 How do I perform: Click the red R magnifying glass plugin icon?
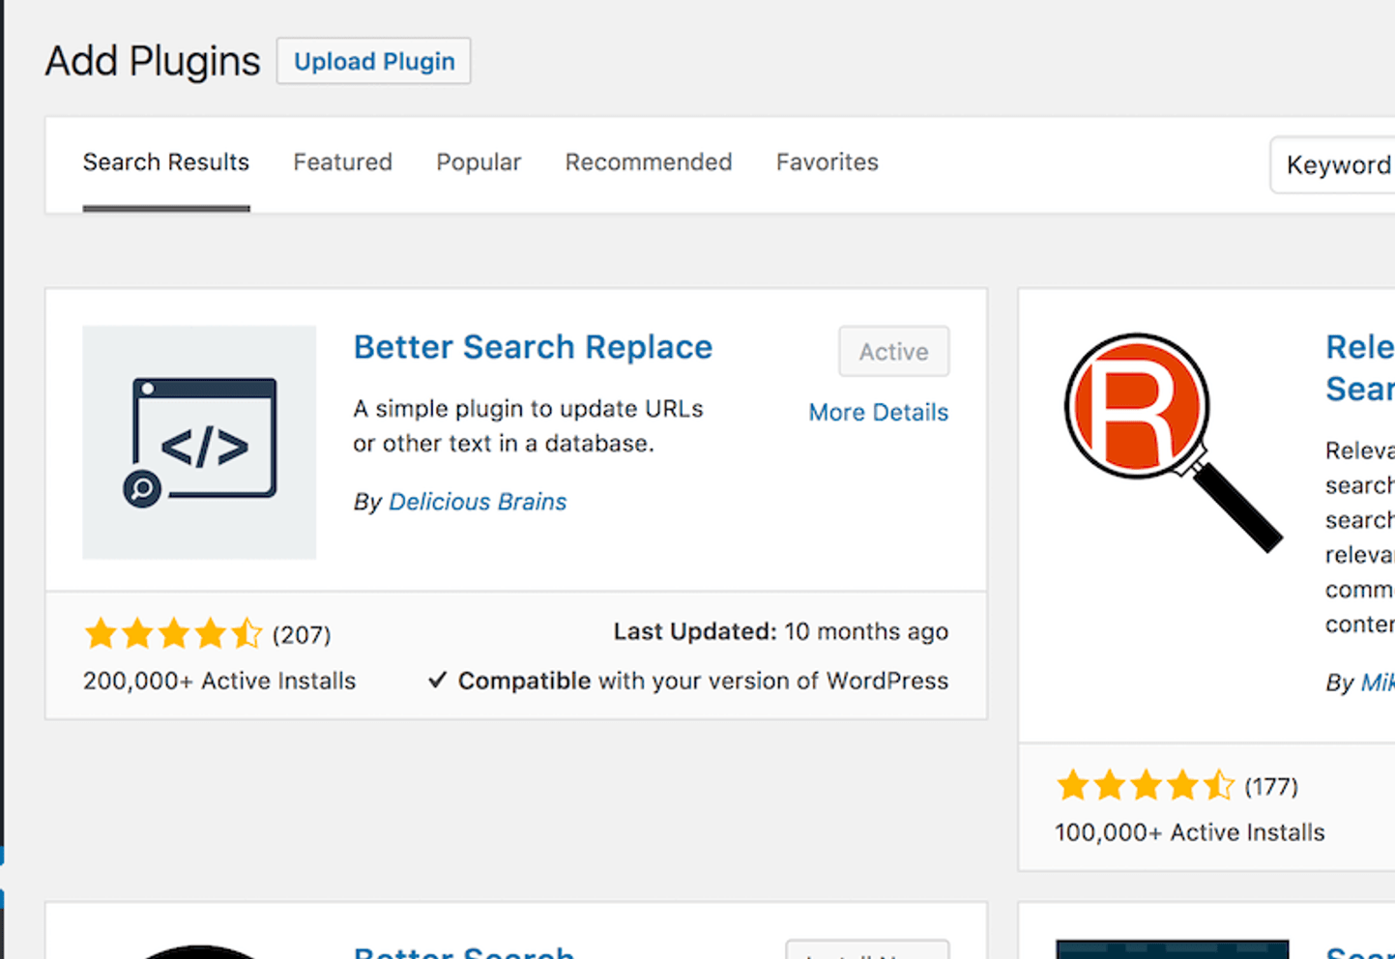[1173, 442]
